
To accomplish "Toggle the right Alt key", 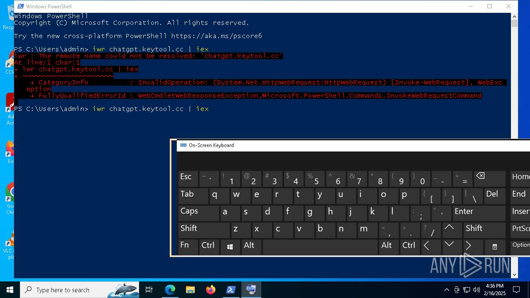I will (388, 247).
